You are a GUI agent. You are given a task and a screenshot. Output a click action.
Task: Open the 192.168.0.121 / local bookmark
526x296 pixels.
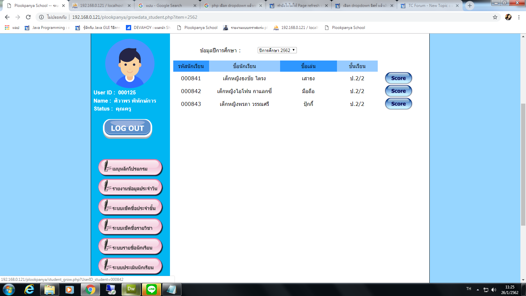[296, 28]
